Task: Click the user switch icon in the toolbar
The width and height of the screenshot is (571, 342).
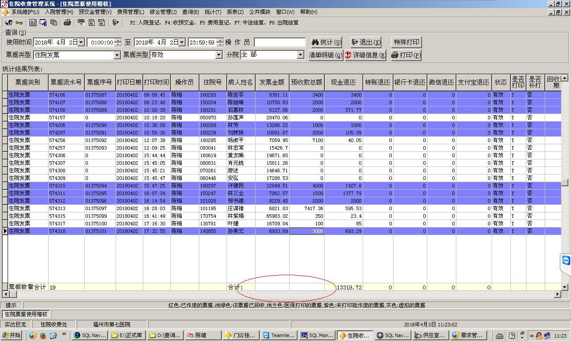Action: click(8, 23)
